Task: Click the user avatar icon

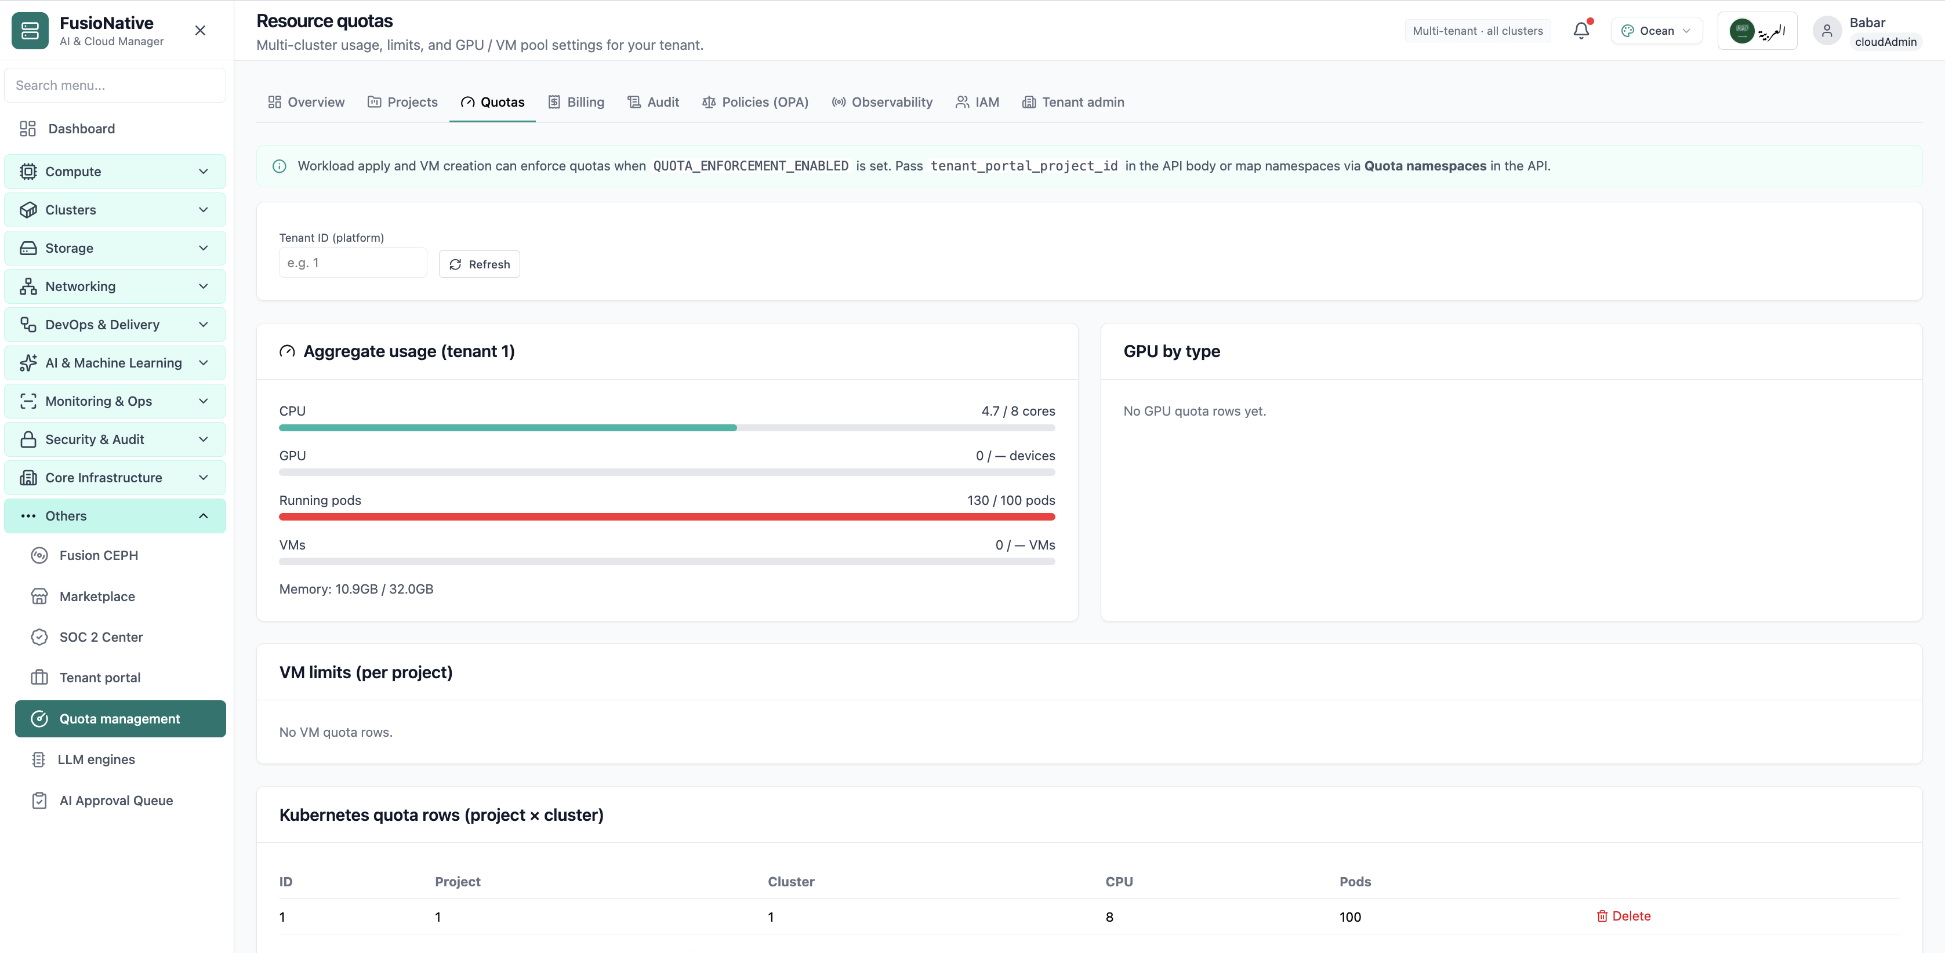Action: tap(1827, 31)
